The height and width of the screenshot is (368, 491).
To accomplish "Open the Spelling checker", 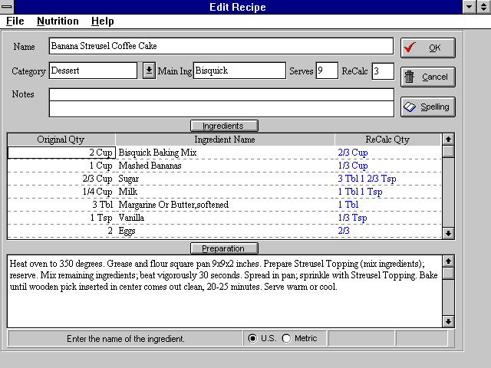I will [x=427, y=107].
